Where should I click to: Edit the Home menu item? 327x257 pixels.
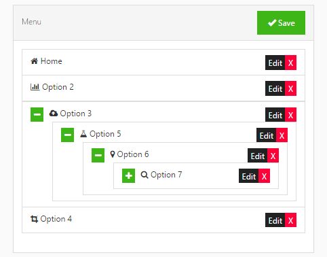point(275,63)
